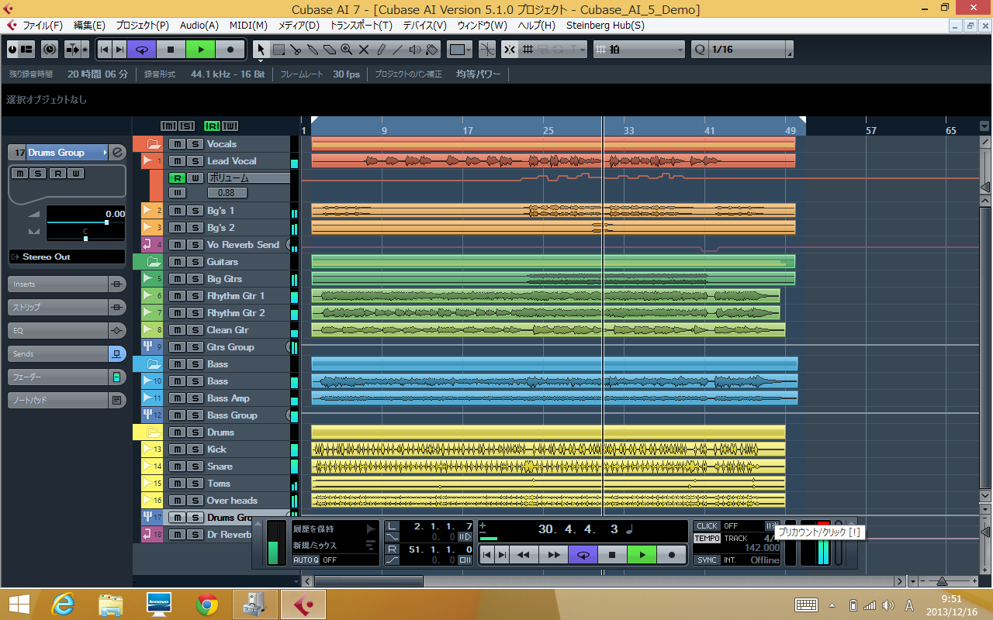The width and height of the screenshot is (993, 620).
Task: Click the horizontal scrollbar of the project
Action: tap(368, 581)
